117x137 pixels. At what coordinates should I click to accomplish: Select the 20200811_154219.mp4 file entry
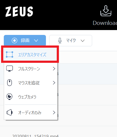[x=35, y=136]
